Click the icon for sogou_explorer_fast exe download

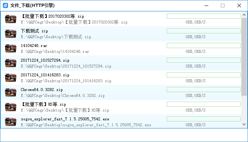tap(11, 122)
